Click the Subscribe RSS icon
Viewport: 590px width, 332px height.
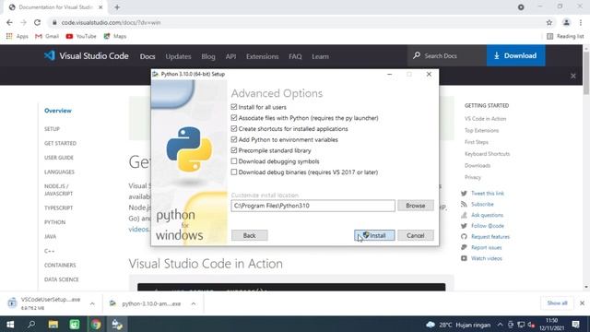(464, 205)
